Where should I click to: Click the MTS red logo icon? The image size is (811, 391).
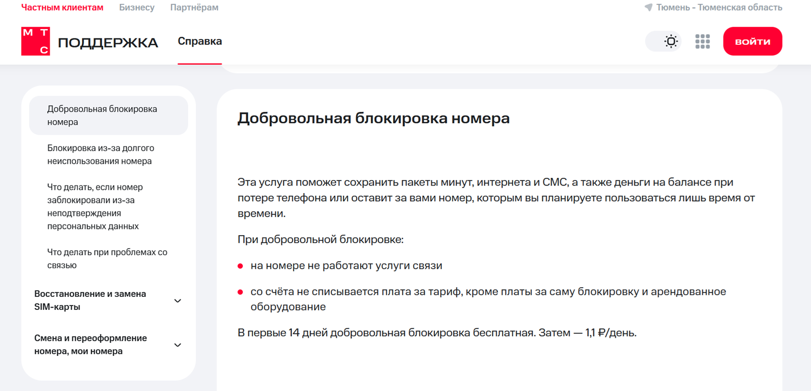click(x=36, y=41)
